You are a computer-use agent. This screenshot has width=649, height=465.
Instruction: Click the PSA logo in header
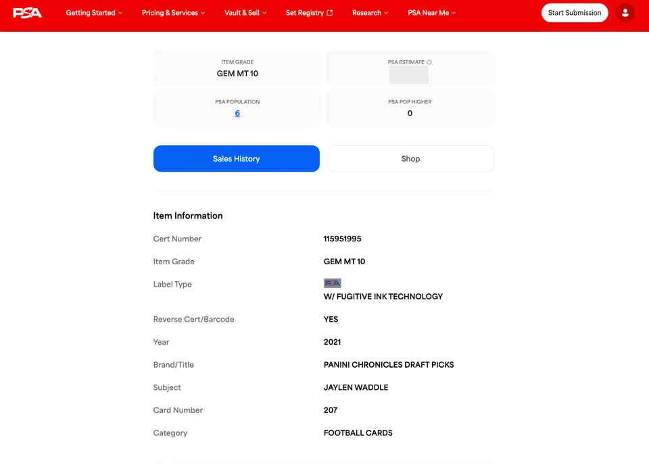[27, 13]
